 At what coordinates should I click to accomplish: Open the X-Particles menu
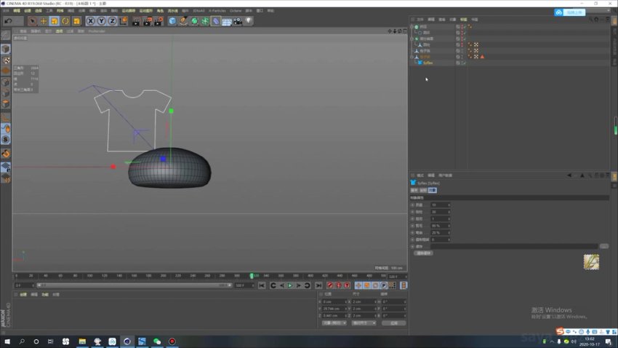tap(217, 11)
